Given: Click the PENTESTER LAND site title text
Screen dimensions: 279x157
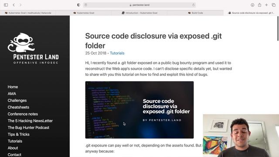Looking at the screenshot, I should coord(36,57).
